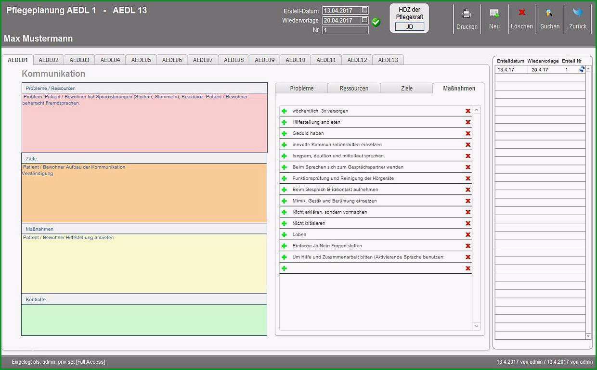Add 'Einfache Ja-Nein Fragen stellen' plus
The image size is (597, 370).
tap(284, 246)
